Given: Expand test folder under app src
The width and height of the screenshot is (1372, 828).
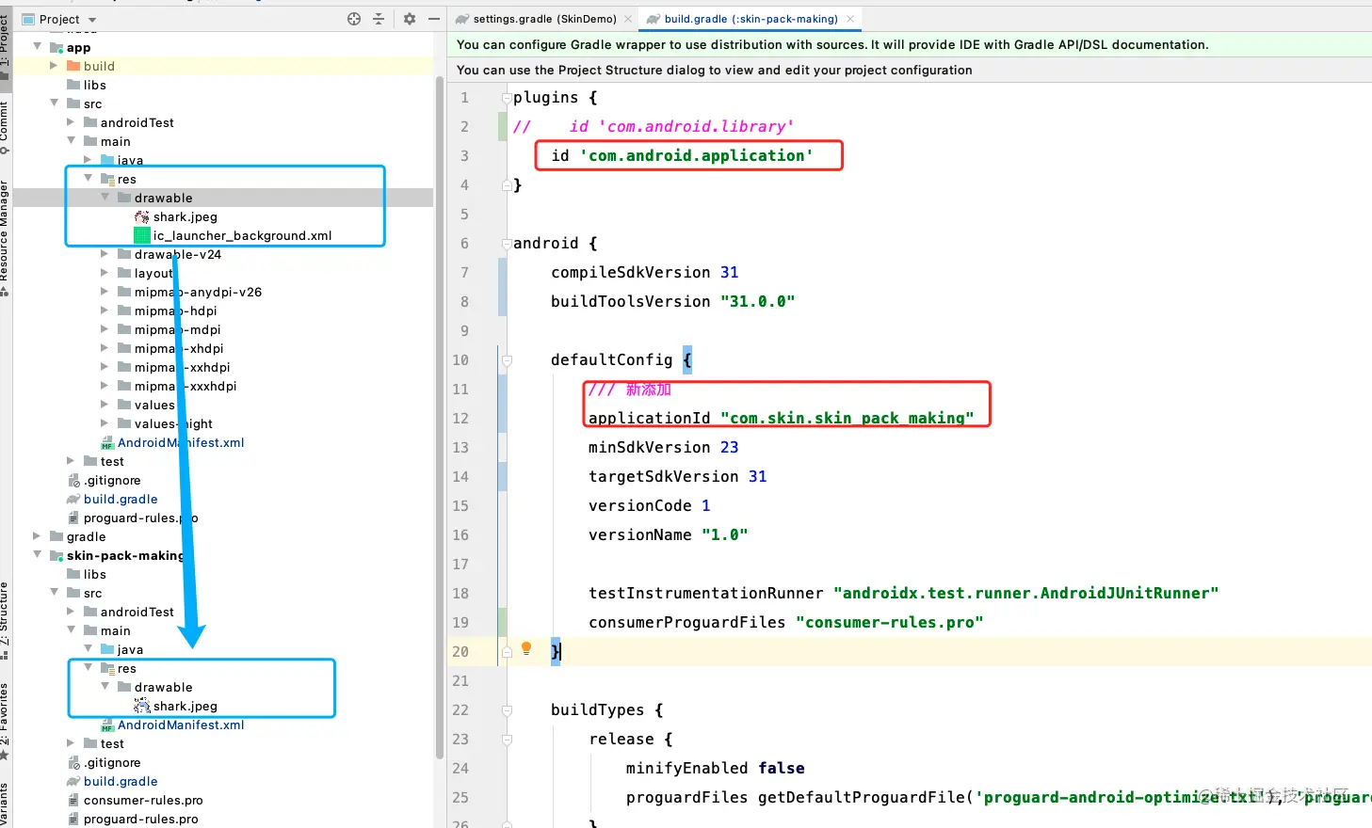Looking at the screenshot, I should (71, 461).
